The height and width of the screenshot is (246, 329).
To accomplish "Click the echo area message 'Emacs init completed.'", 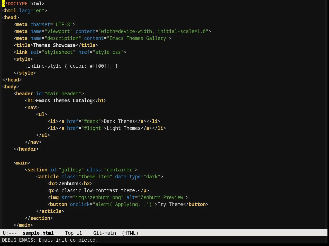I will tap(68, 240).
